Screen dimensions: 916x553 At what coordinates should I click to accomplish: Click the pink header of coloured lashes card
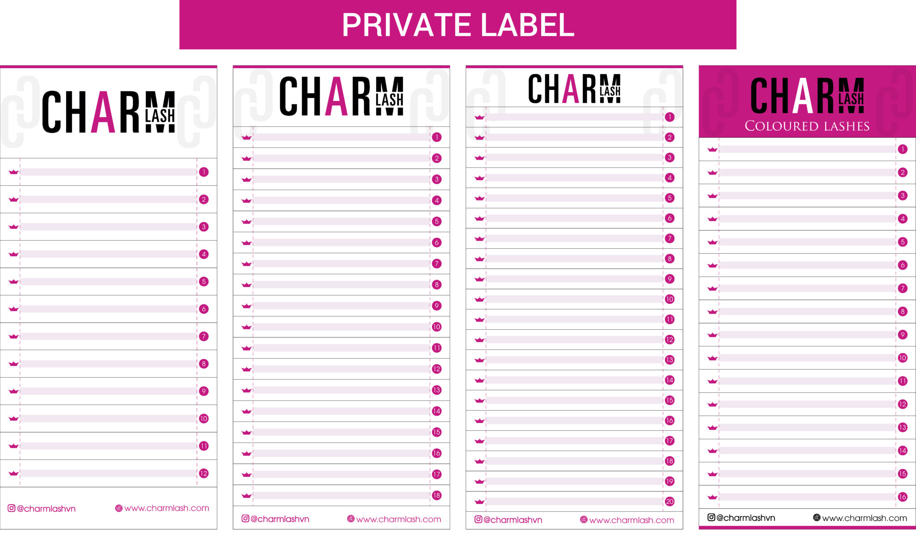coord(807,102)
